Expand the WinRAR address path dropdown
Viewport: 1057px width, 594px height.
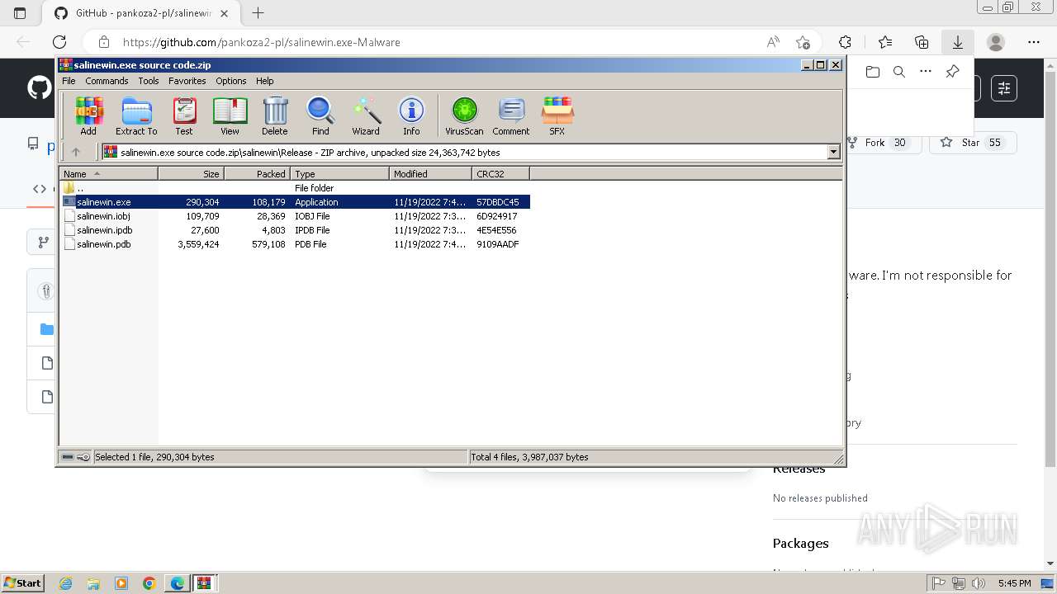[833, 152]
